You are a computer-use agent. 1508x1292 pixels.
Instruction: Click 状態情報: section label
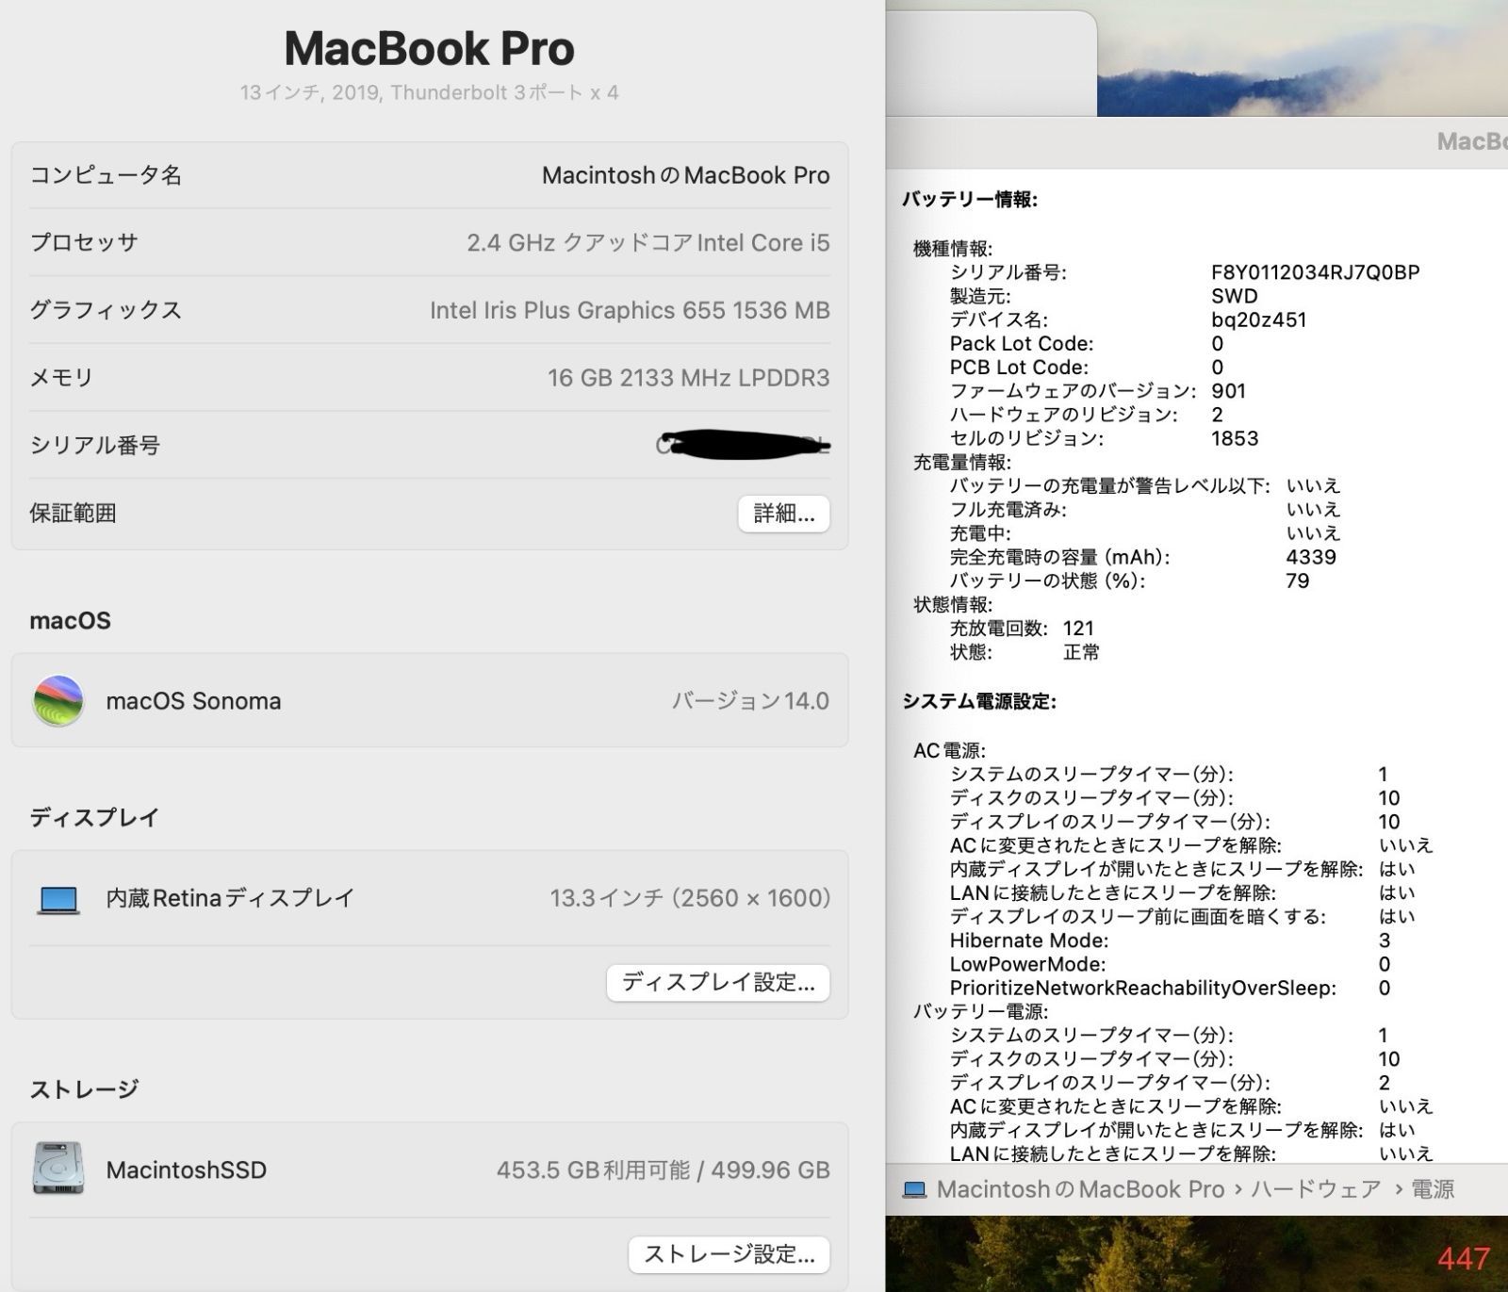coord(953,605)
